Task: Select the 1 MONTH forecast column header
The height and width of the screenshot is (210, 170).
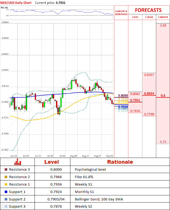Action: pos(163,17)
